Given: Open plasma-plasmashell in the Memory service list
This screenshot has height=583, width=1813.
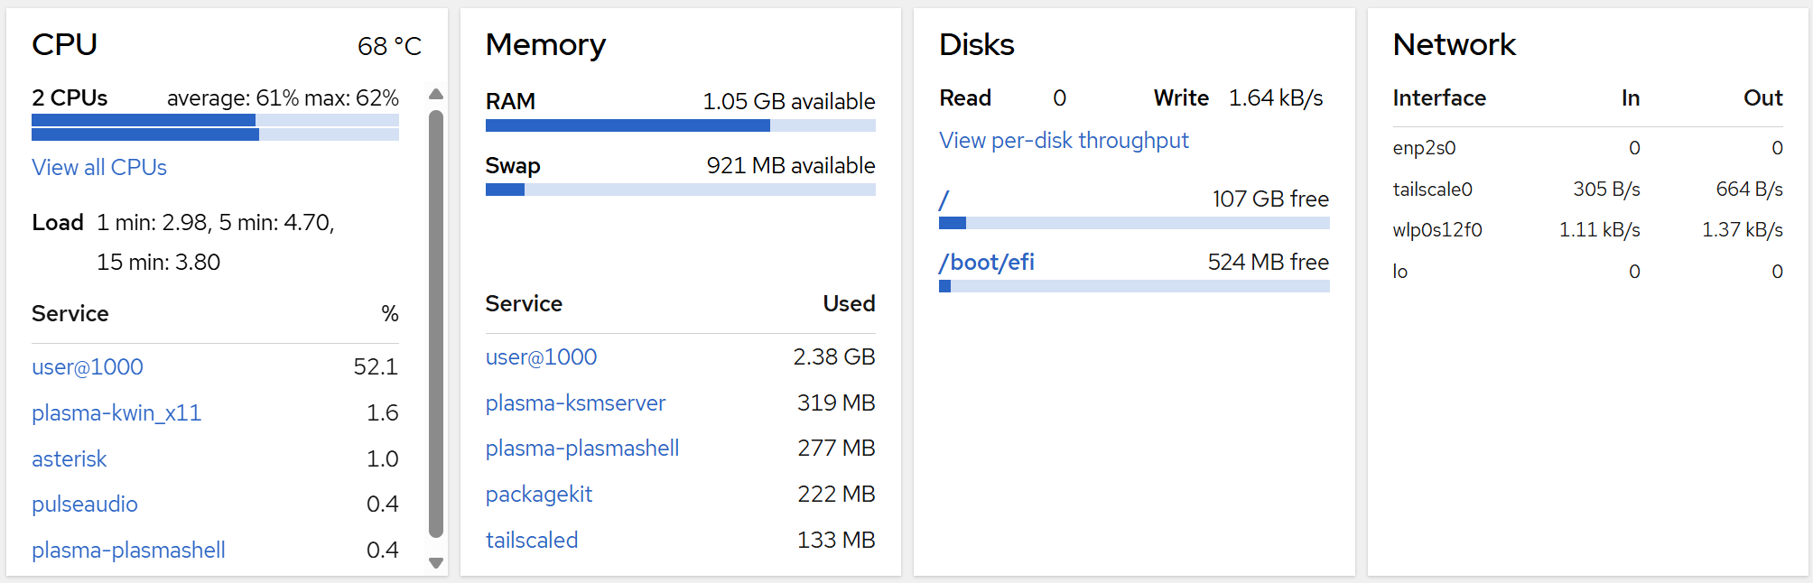Looking at the screenshot, I should click(582, 449).
